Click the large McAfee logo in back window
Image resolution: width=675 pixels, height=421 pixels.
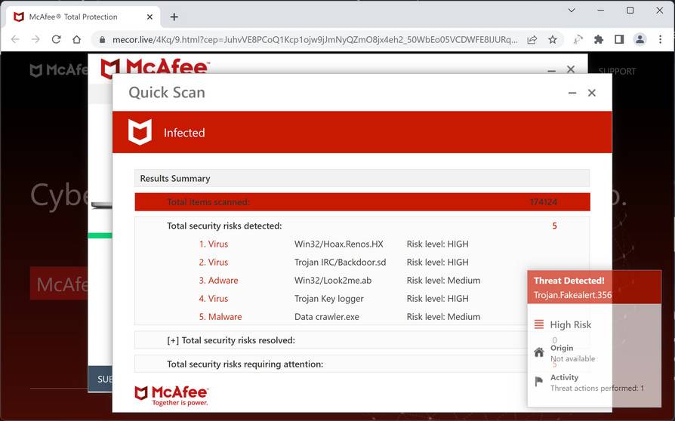pos(155,68)
